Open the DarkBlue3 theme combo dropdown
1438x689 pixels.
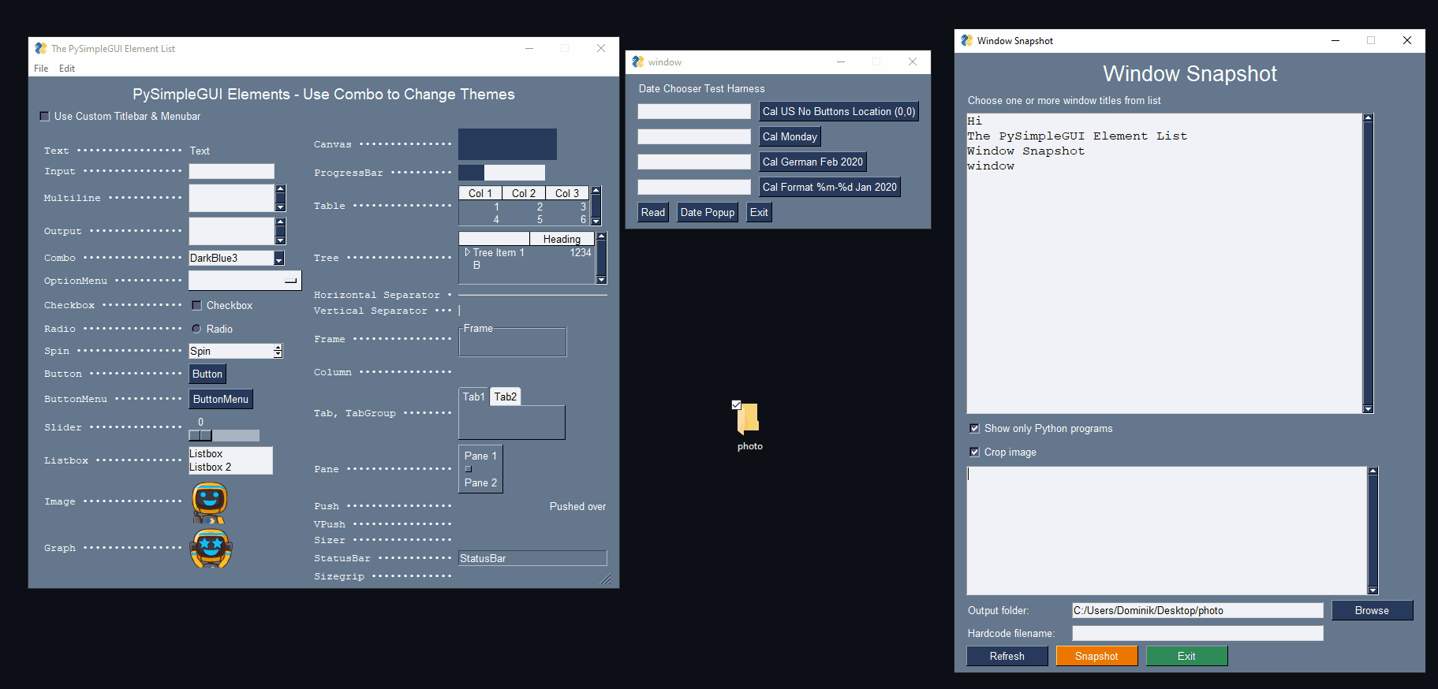(x=278, y=259)
